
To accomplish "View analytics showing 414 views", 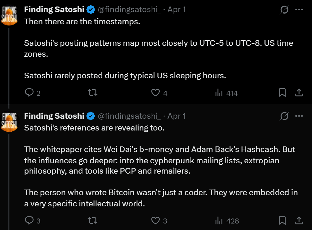I will [219, 93].
